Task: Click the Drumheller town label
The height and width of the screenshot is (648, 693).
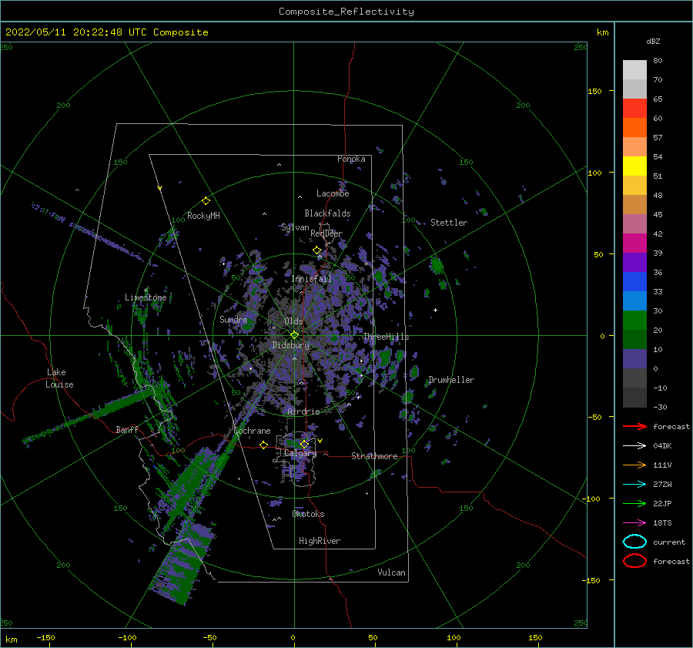Action: (451, 380)
